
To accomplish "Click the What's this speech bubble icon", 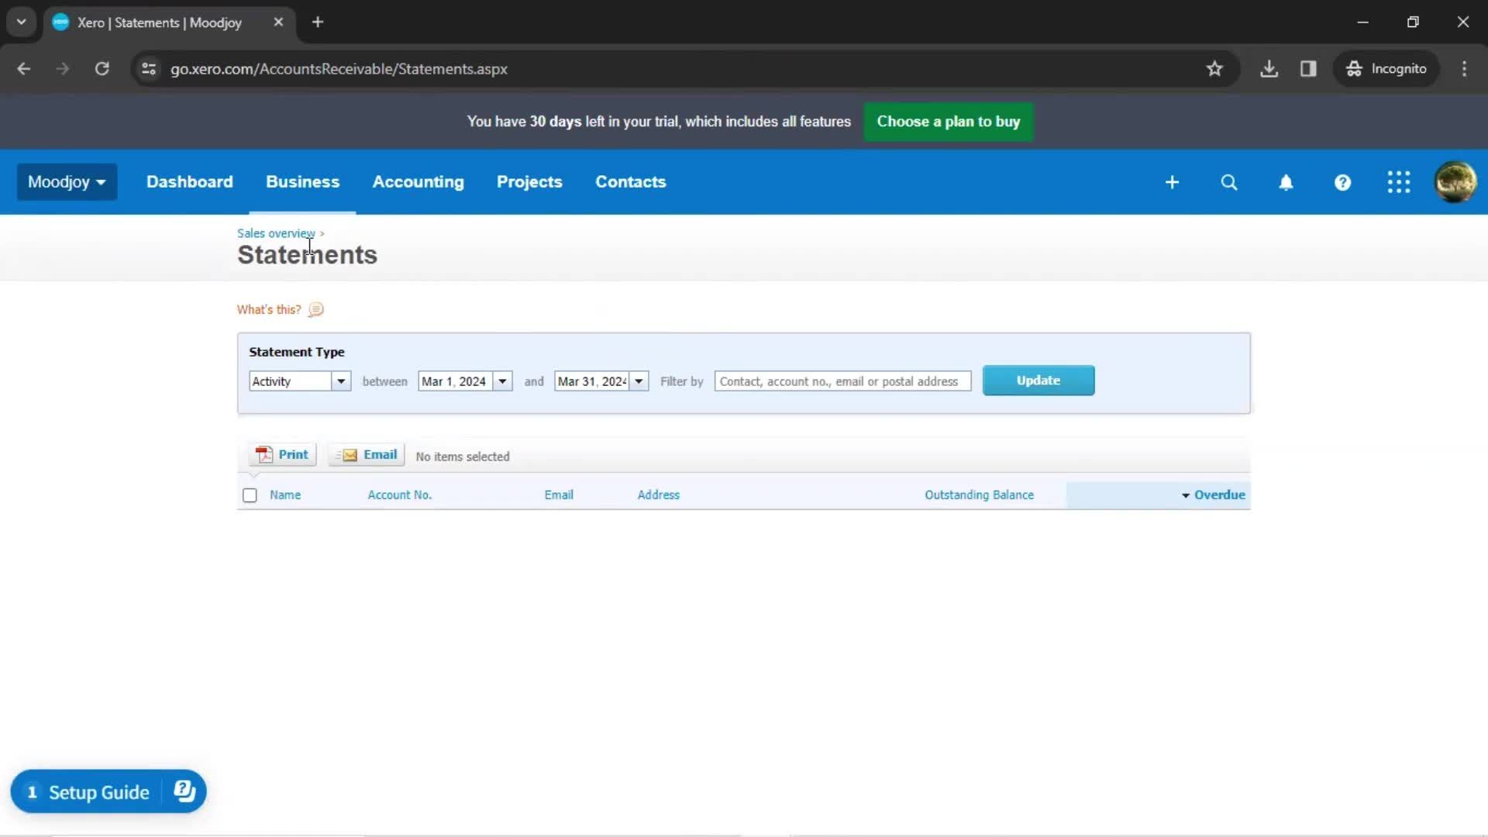I will (x=315, y=310).
